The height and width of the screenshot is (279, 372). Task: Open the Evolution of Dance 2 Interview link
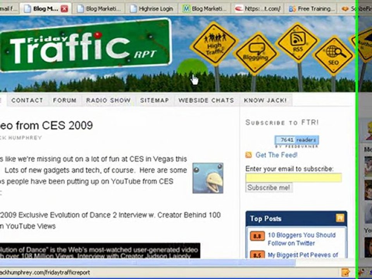[110, 220]
